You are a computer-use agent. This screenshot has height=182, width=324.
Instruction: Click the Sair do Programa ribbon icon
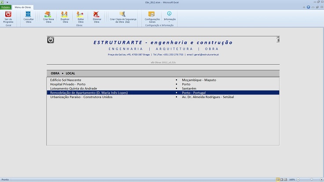coord(8,17)
